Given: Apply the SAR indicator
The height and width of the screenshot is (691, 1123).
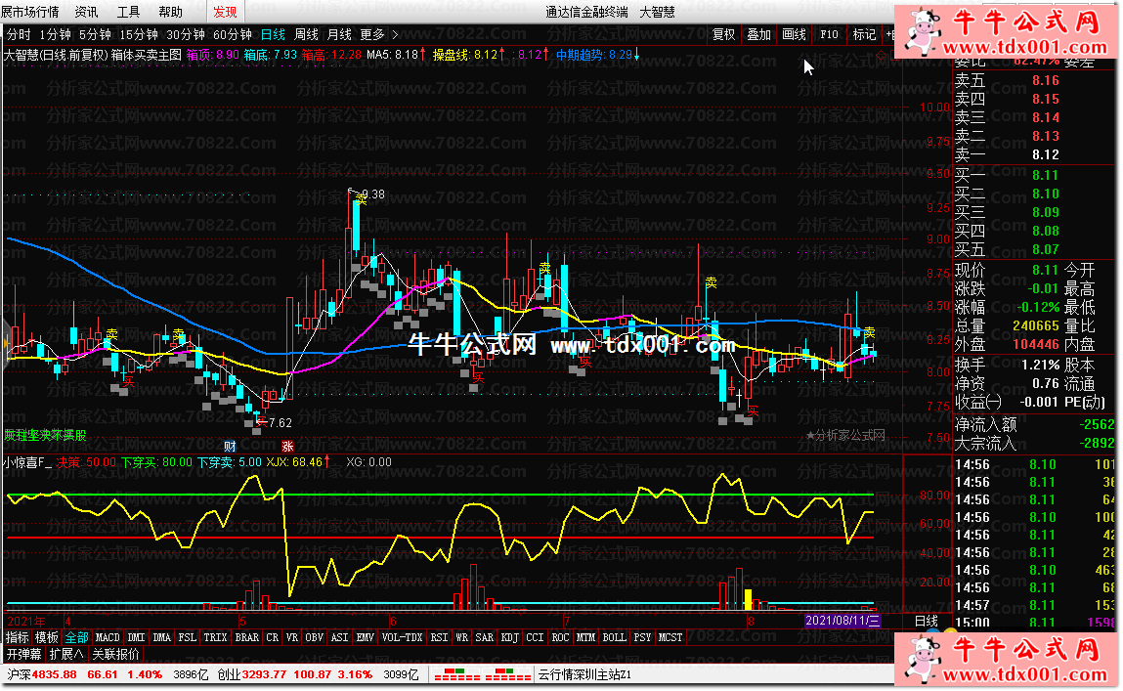Looking at the screenshot, I should 485,637.
